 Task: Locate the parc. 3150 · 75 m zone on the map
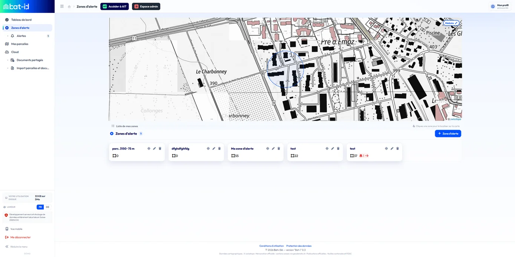click(149, 148)
